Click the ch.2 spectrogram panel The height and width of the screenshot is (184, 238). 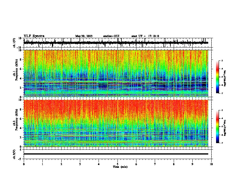116,123
